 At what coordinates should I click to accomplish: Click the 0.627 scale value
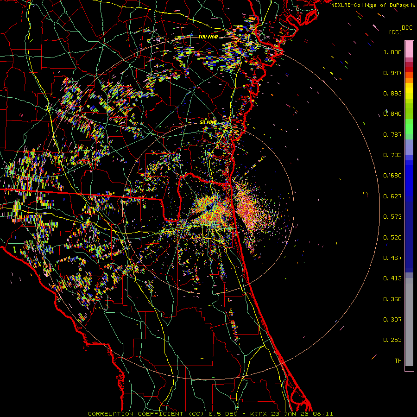[x=392, y=196]
